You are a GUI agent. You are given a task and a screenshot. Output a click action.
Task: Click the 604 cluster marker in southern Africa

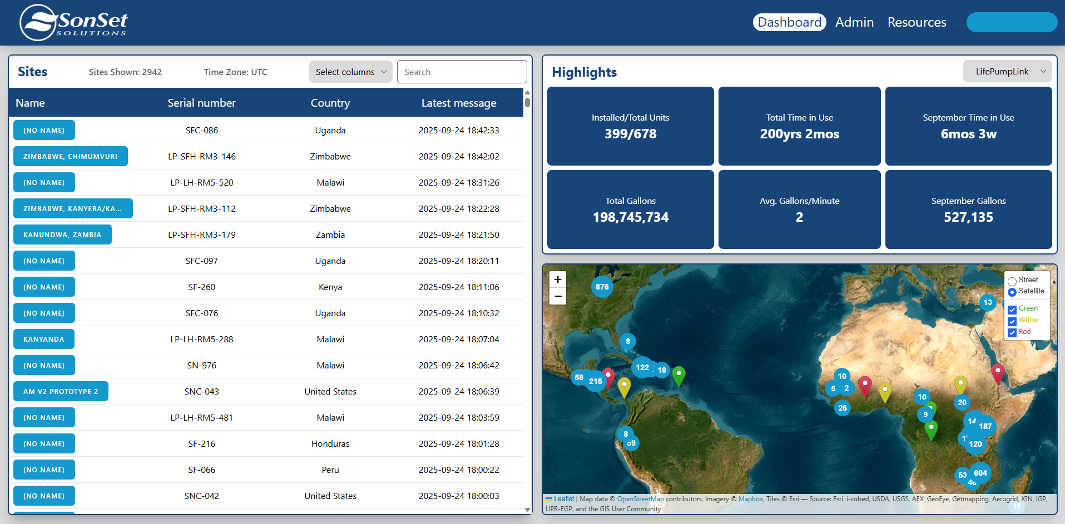pyautogui.click(x=980, y=473)
